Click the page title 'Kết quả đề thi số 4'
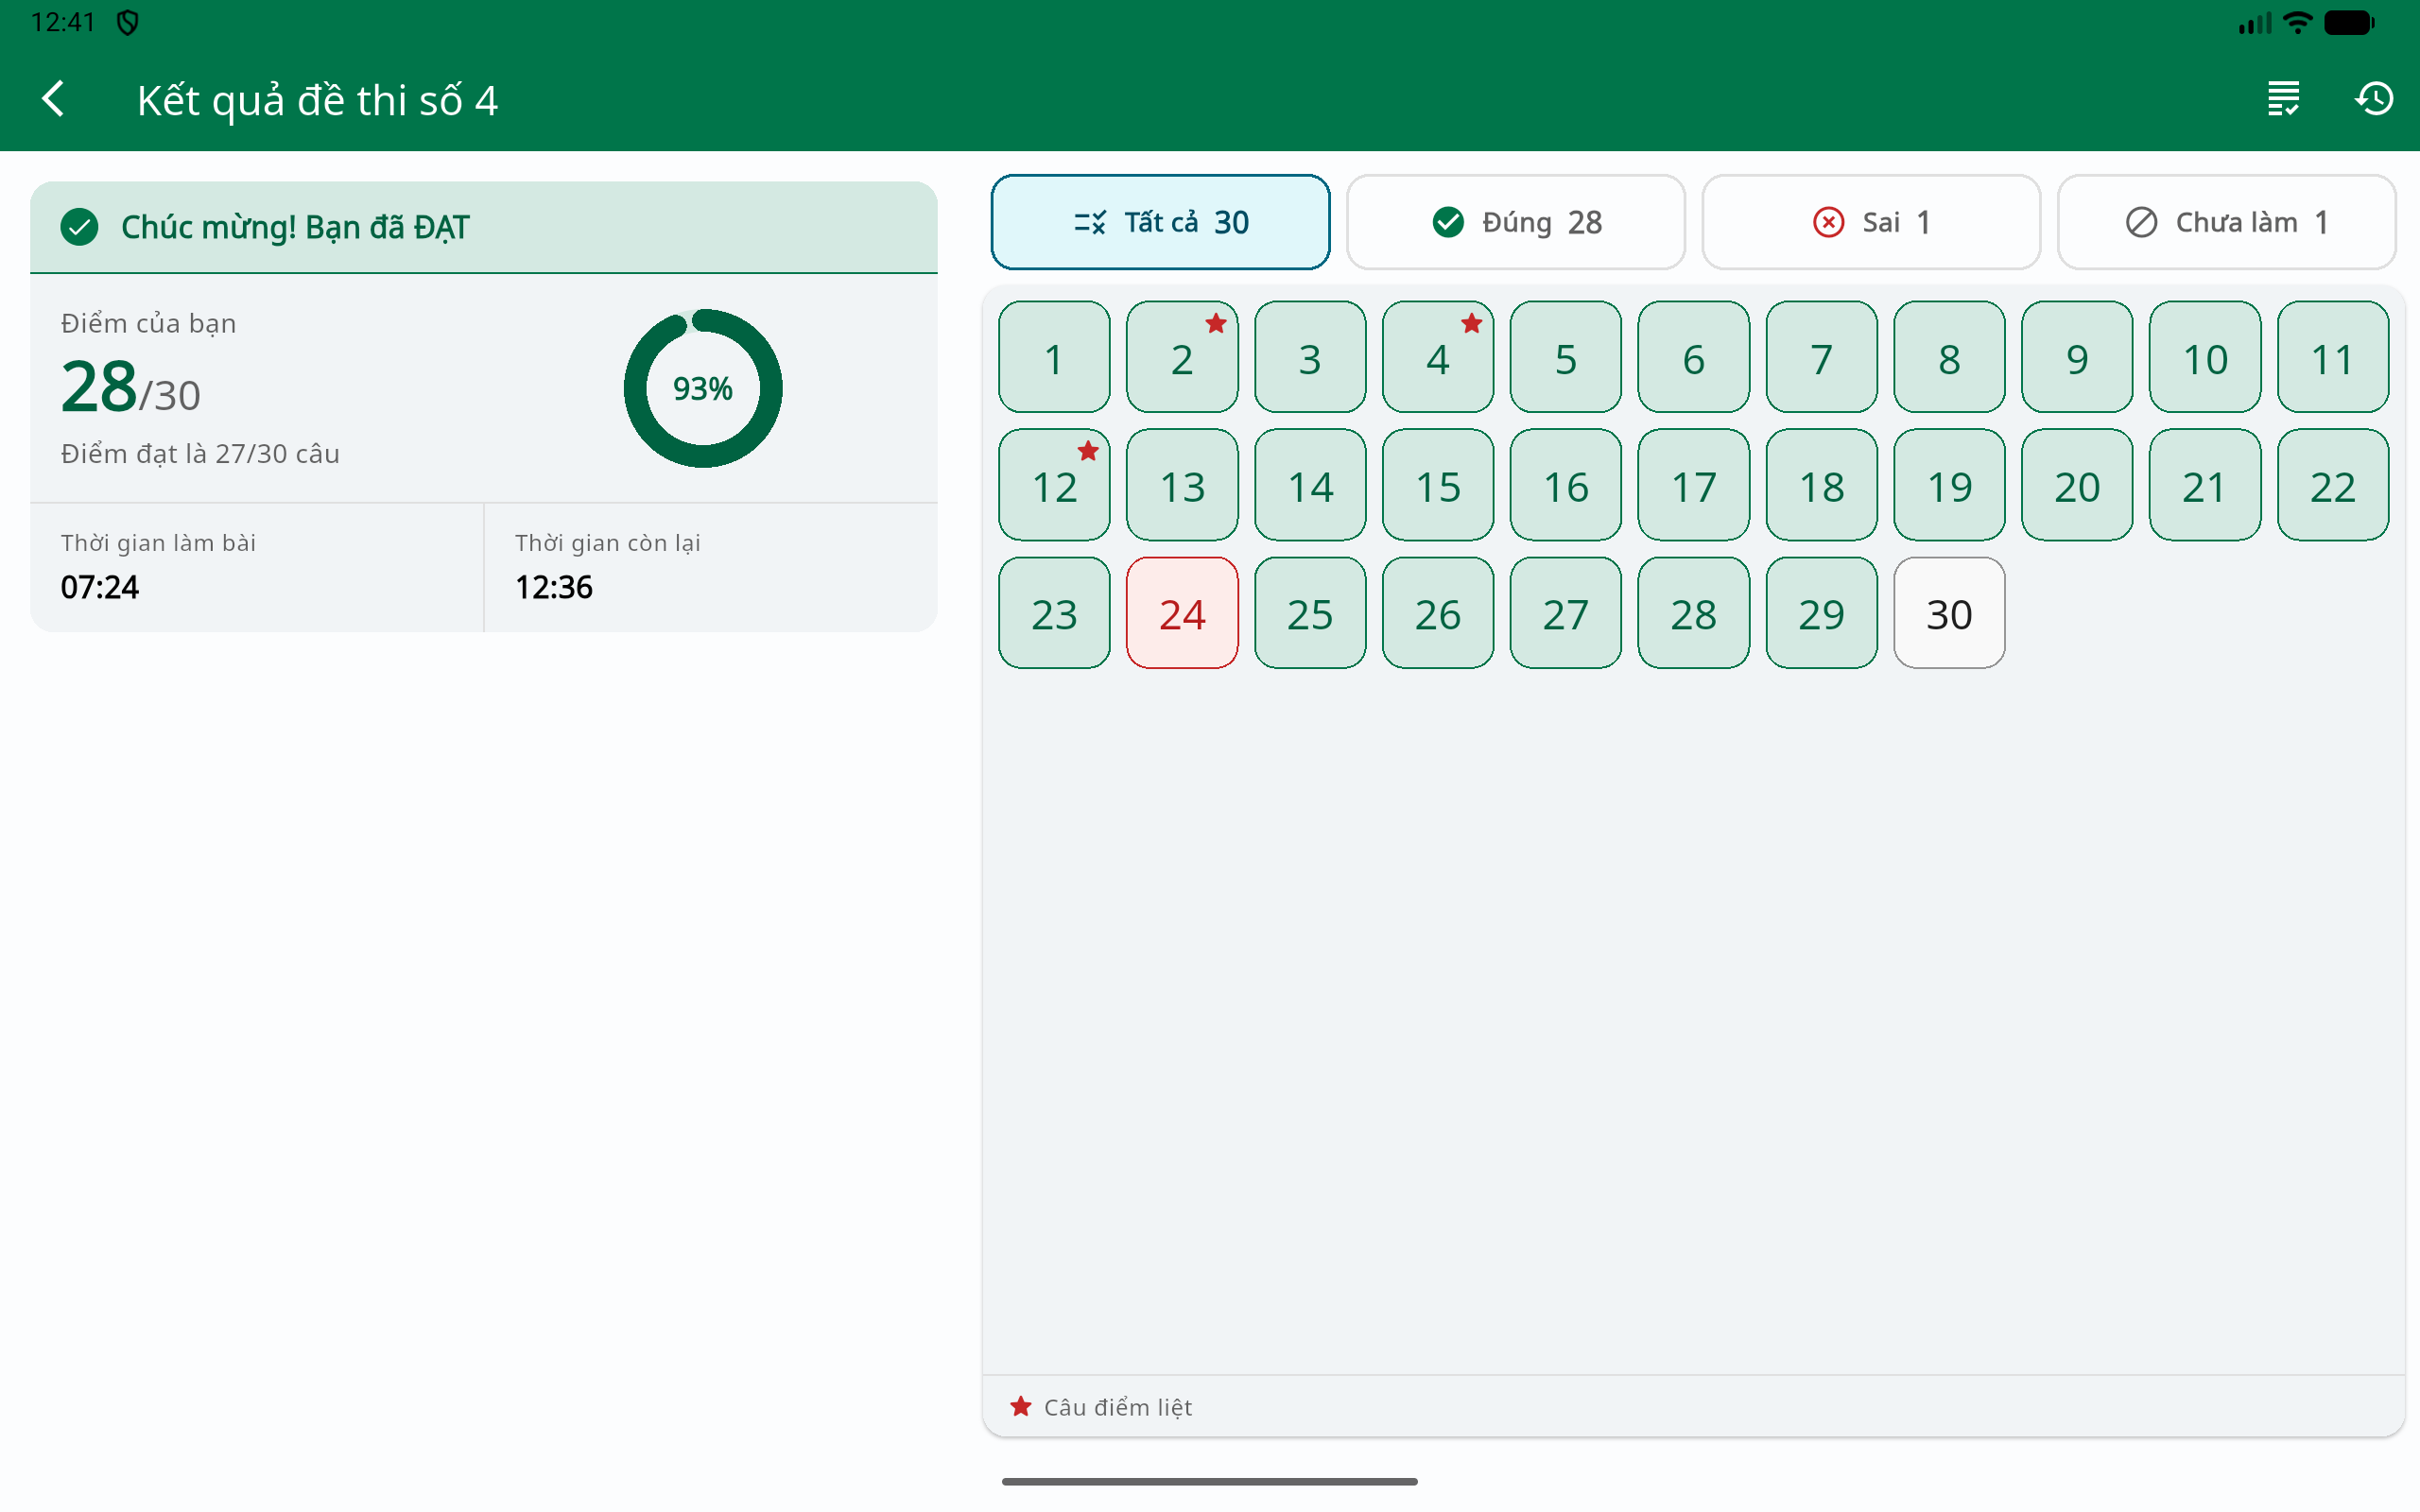The height and width of the screenshot is (1512, 2420). [317, 100]
